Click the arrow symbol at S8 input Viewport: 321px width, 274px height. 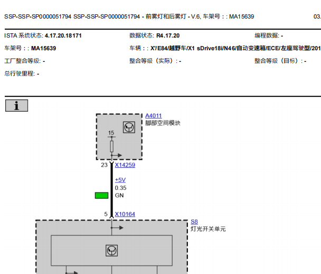pyautogui.click(x=117, y=227)
